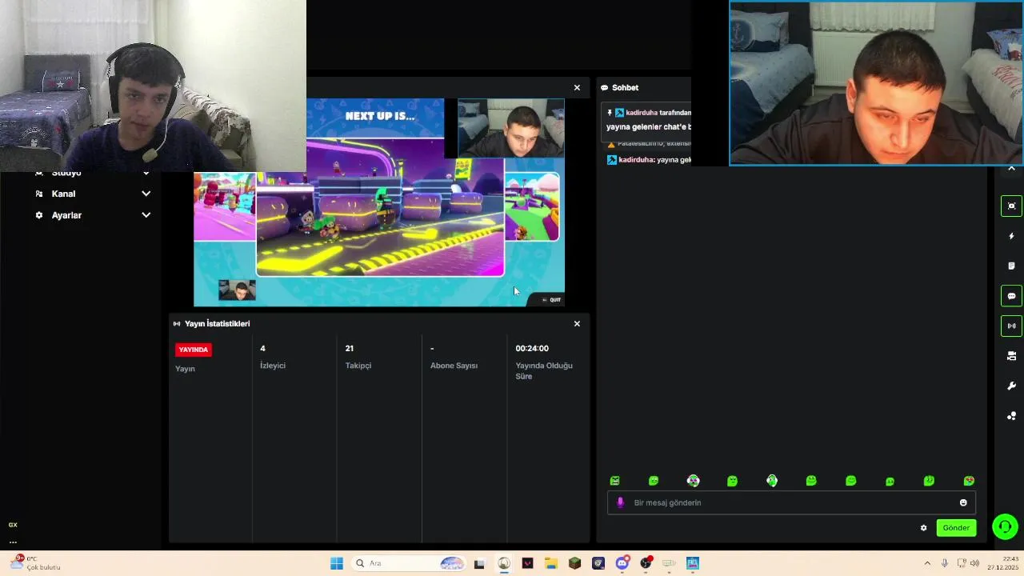1024x576 pixels.
Task: Open the emoji picker in message box
Action: tap(963, 502)
